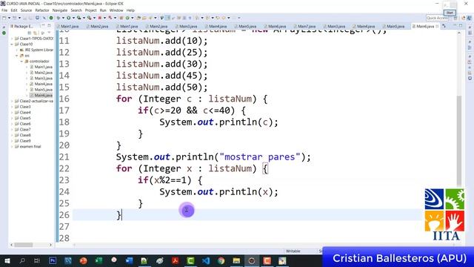
Task: Click the Quick Access search field
Action: coord(437,18)
